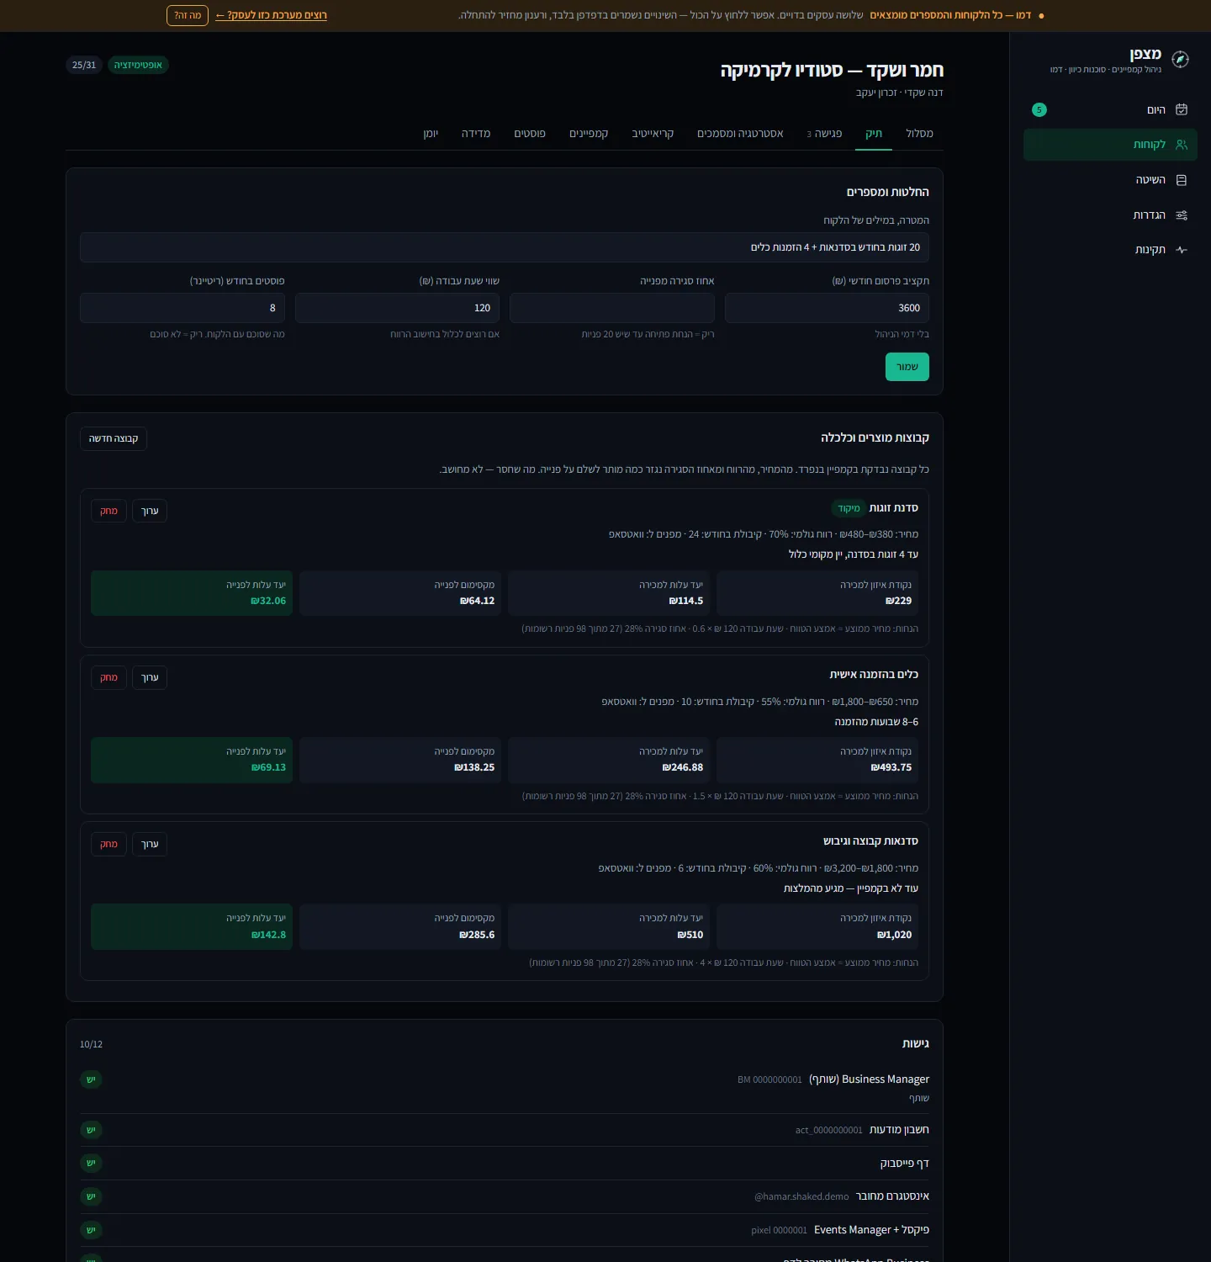The image size is (1211, 1262).
Task: Open the מדידה tab
Action: (x=476, y=134)
